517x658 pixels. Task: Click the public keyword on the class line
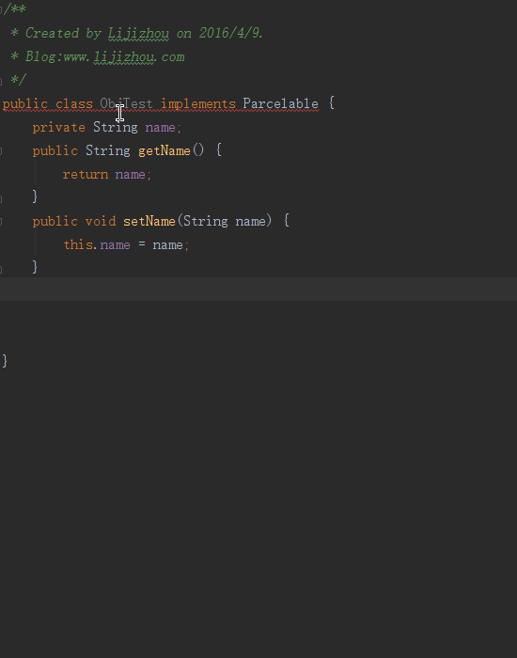pos(25,103)
